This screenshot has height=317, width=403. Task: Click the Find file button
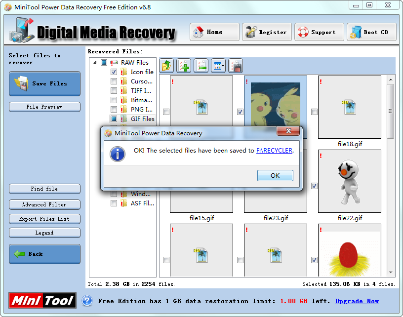45,189
